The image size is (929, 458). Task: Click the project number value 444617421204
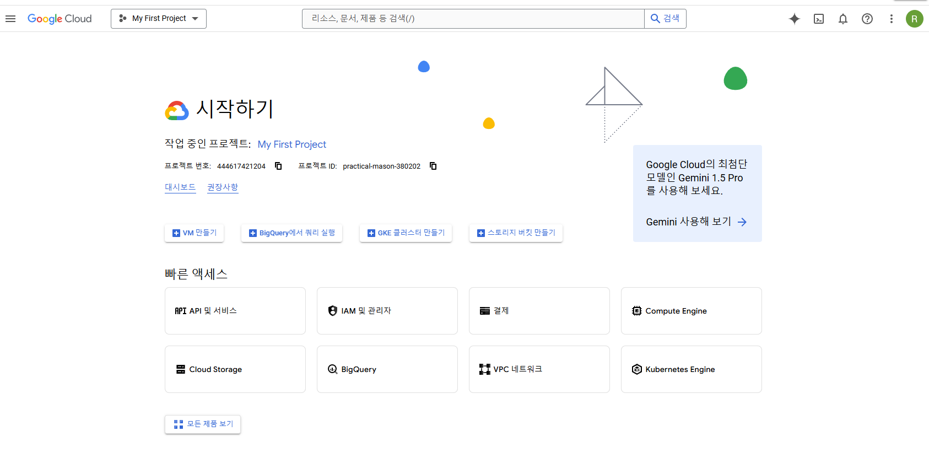[x=241, y=166]
